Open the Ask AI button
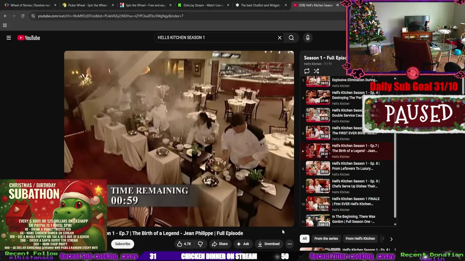 click(x=243, y=244)
